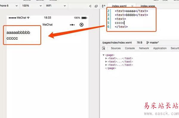Viewport: 179px width, 118px height.
Task: Collapse the page node in Wxml tree
Action: pos(104,55)
